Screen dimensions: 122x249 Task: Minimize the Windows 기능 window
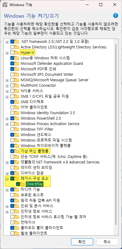point(87,5)
